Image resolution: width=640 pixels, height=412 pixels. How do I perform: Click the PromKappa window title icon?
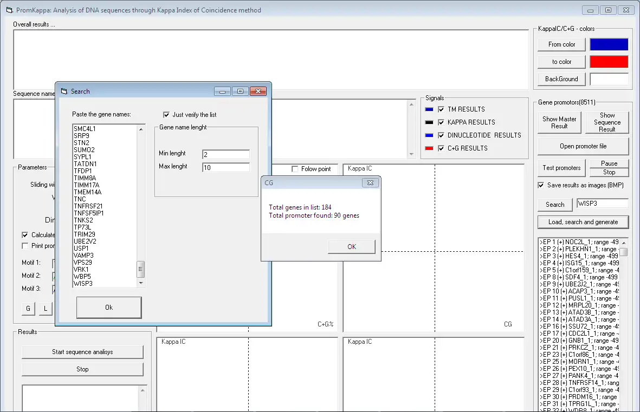pyautogui.click(x=9, y=10)
